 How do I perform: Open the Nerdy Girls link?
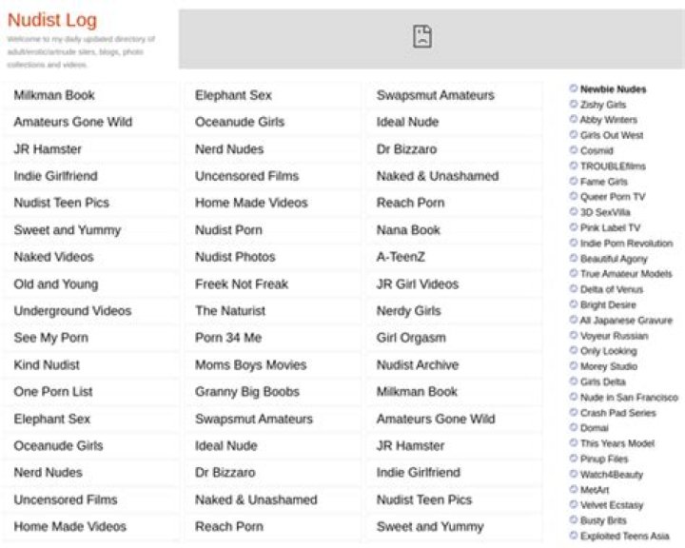[408, 311]
